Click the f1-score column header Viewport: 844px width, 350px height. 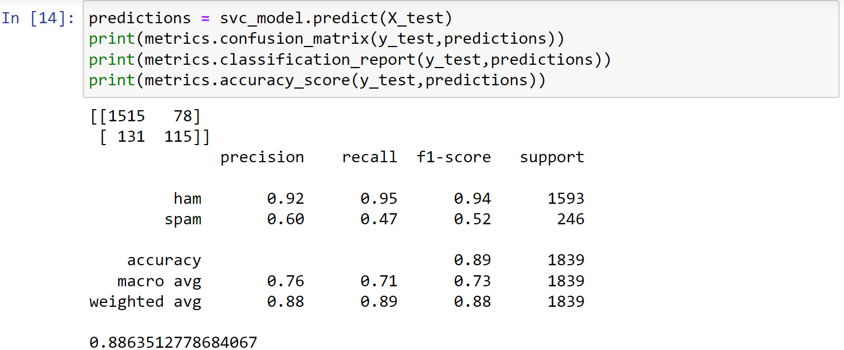(454, 158)
